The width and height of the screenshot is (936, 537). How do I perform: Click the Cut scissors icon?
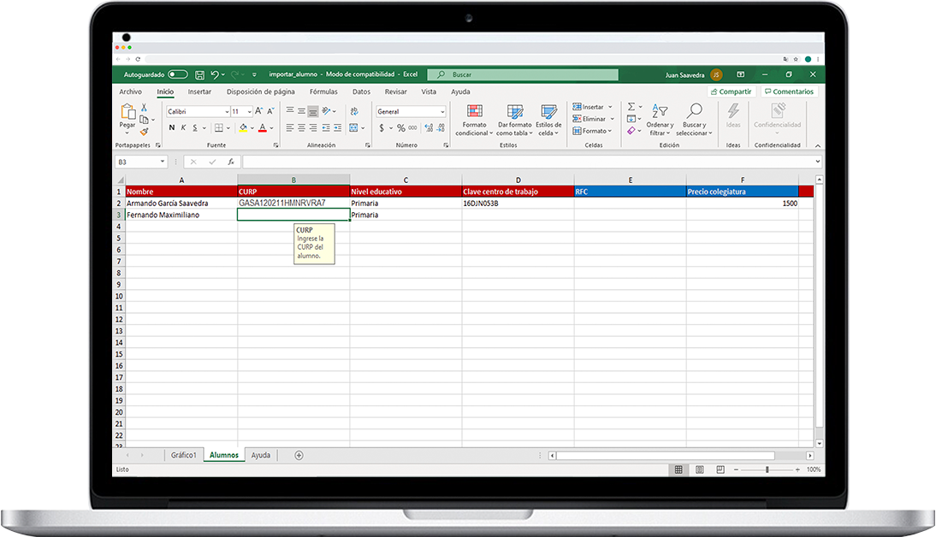coord(144,108)
